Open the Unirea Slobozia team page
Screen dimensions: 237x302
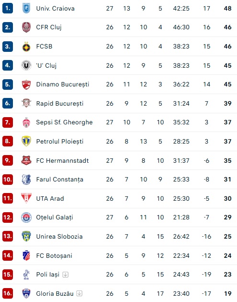click(x=59, y=237)
